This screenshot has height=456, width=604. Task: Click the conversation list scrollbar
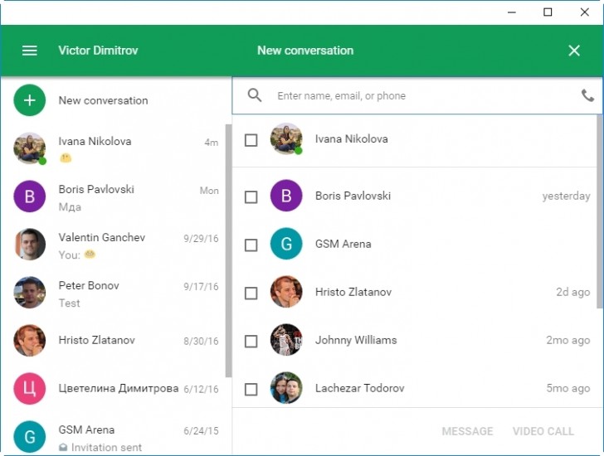pyautogui.click(x=228, y=250)
